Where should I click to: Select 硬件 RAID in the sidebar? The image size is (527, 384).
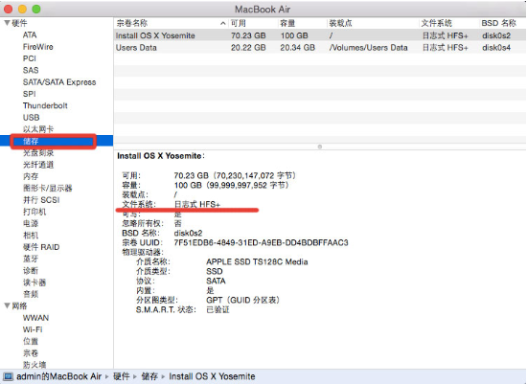[41, 247]
